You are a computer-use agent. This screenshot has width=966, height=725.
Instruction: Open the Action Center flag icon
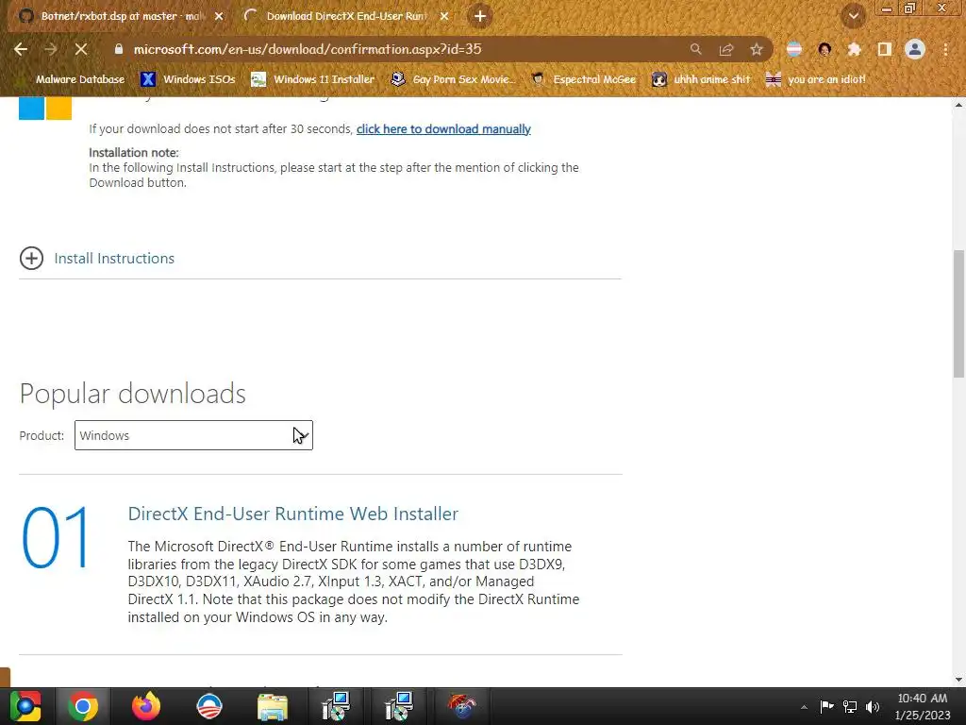(826, 707)
